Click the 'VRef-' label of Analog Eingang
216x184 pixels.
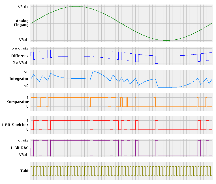pyautogui.click(x=24, y=40)
